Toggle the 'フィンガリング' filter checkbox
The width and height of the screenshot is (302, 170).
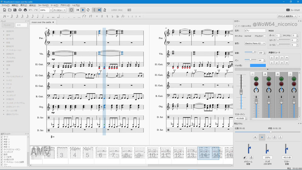(2, 152)
